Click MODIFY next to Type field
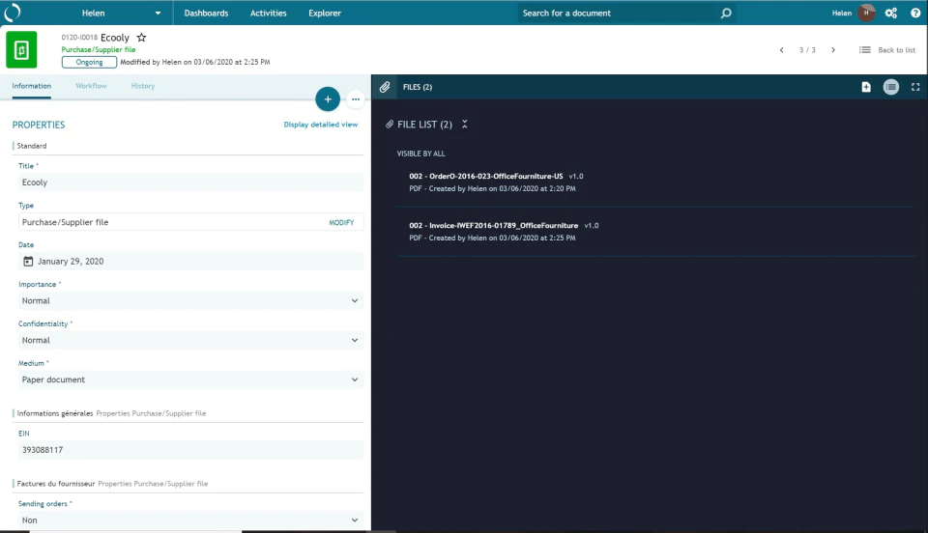 click(341, 223)
